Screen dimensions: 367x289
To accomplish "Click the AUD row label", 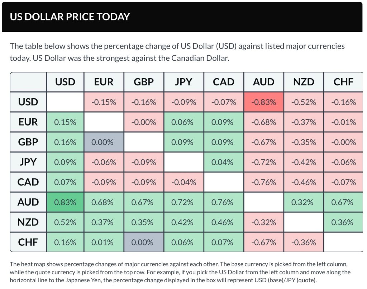I will (28, 202).
